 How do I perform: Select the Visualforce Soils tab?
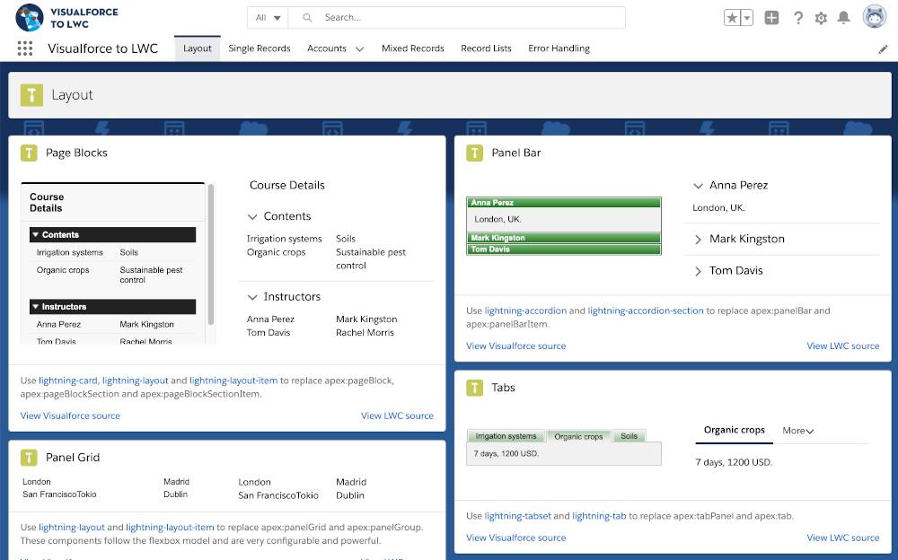coord(629,436)
